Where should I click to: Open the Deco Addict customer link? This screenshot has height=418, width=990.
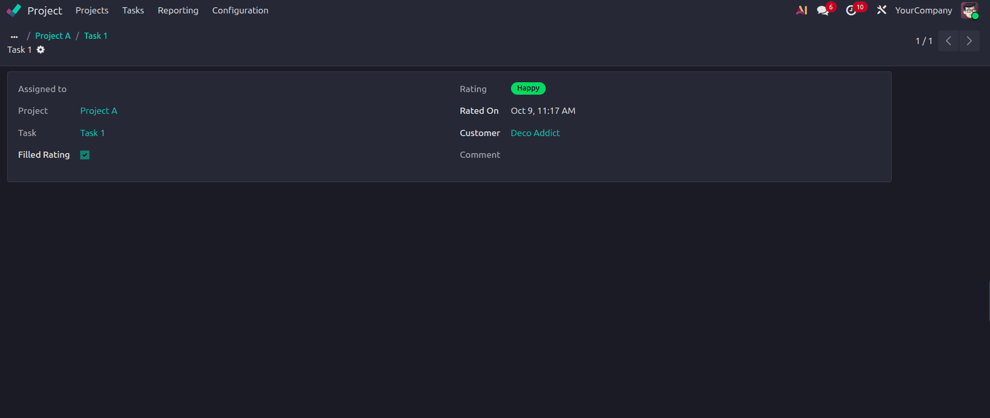point(535,133)
